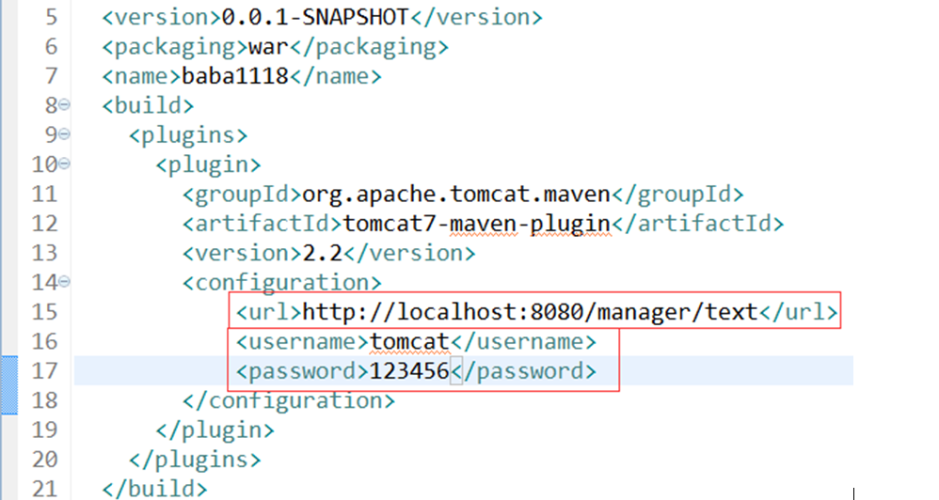Click line number 13 in gutter
The width and height of the screenshot is (939, 500).
point(44,253)
